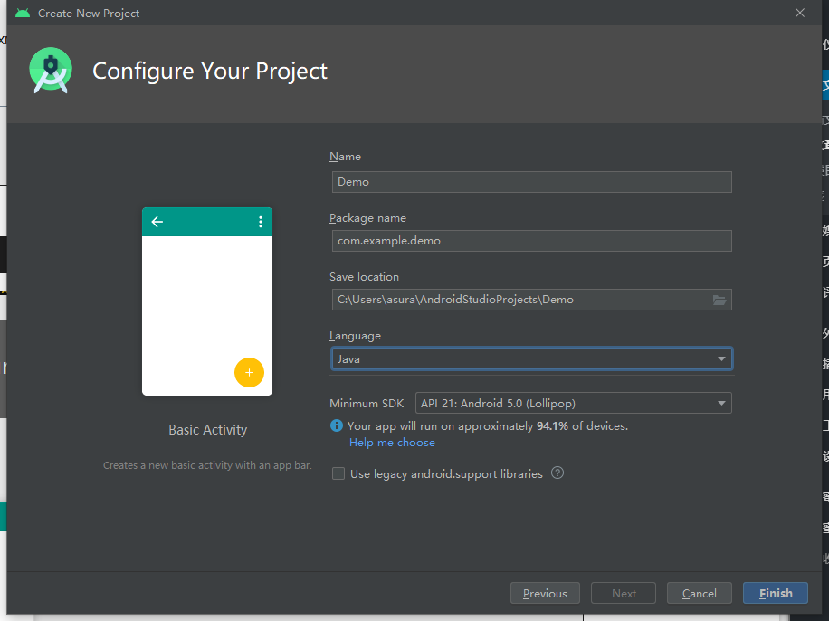Close the Create New Project dialog
829x621 pixels.
800,13
